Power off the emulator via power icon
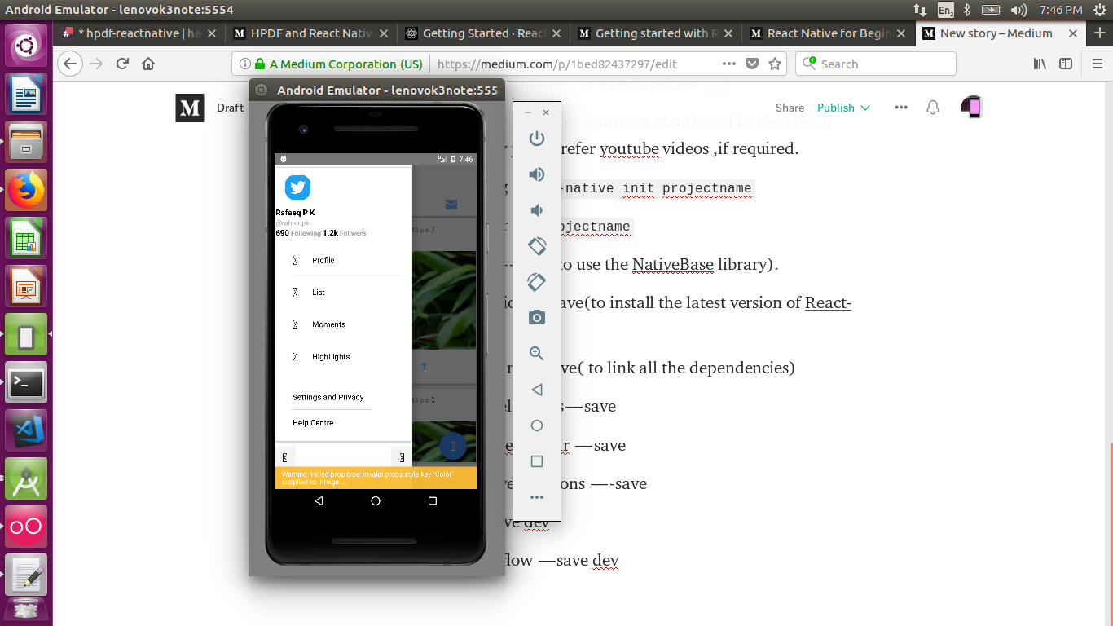Viewport: 1113px width, 626px height. click(x=537, y=139)
